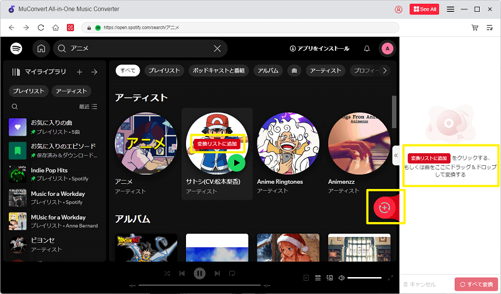Click マイライブラリ library header

(x=39, y=72)
